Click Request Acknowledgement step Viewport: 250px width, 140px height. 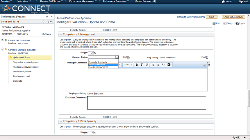[26, 62]
